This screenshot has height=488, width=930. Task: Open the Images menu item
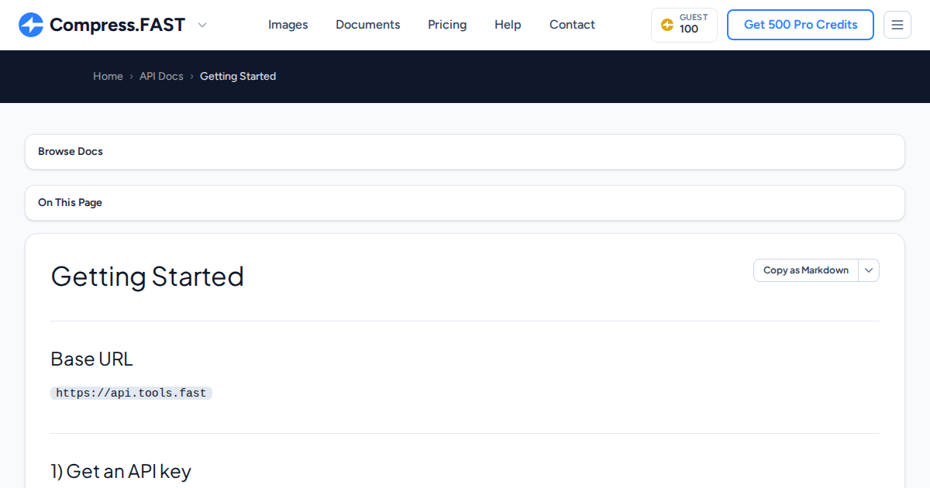coord(288,25)
